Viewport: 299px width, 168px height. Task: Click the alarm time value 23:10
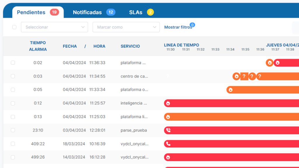[x=38, y=130]
